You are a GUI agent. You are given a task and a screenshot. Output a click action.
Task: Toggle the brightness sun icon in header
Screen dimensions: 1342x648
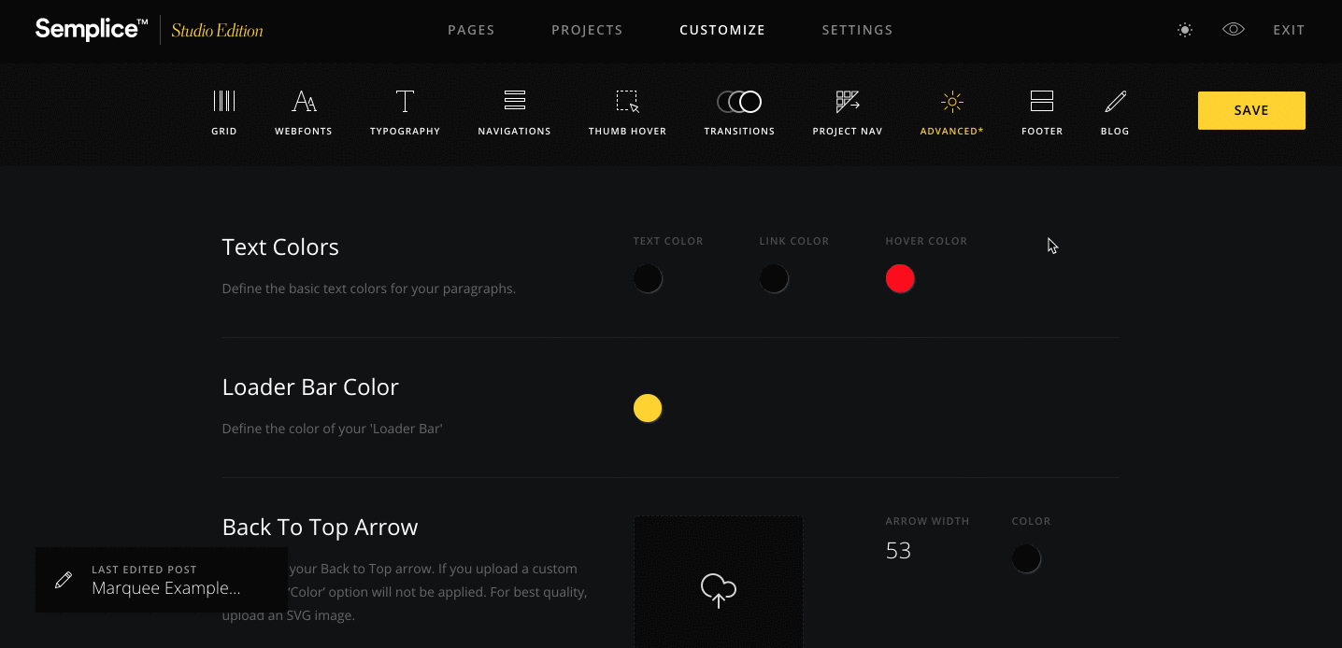(1185, 30)
